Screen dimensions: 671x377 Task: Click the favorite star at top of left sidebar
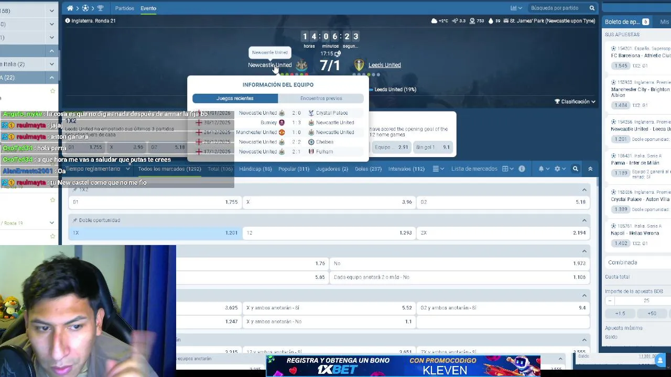click(52, 91)
